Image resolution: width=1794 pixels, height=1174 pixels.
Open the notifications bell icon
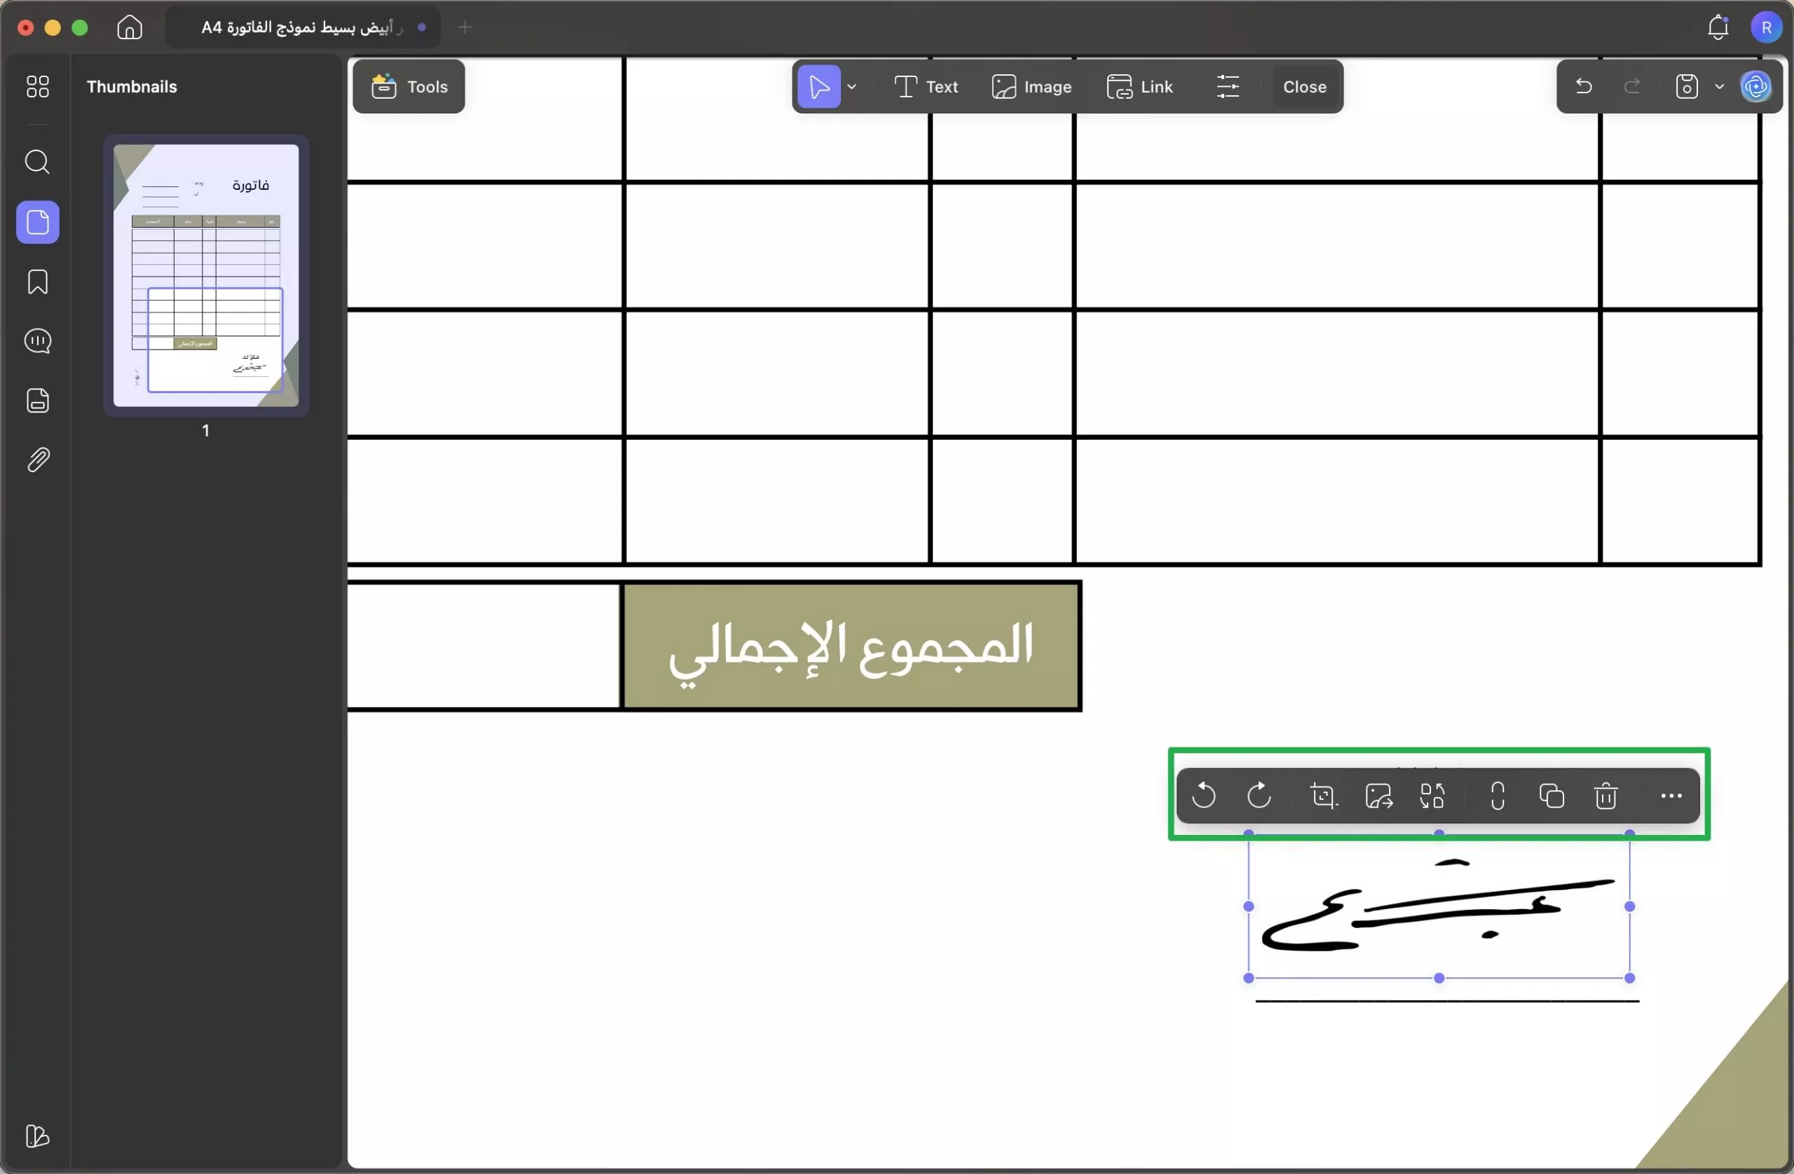(x=1718, y=27)
